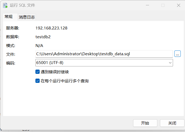Click the server address 192.168.223.128
This screenshot has height=132, width=185.
click(x=51, y=28)
